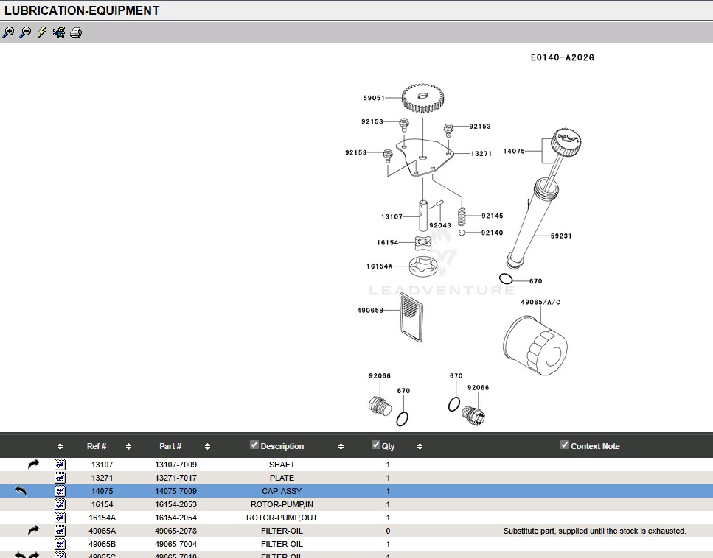Select the 49065A FILTER-OIL row
The image size is (713, 558).
(282, 531)
